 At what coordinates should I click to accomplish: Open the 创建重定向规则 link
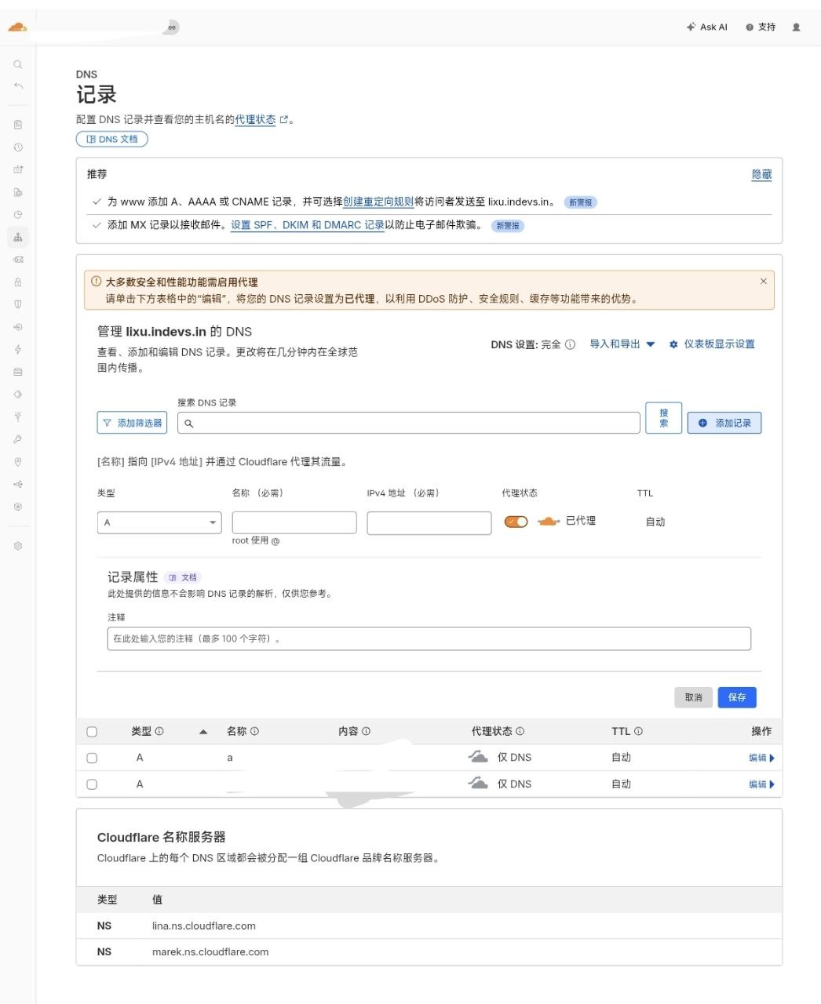[378, 202]
